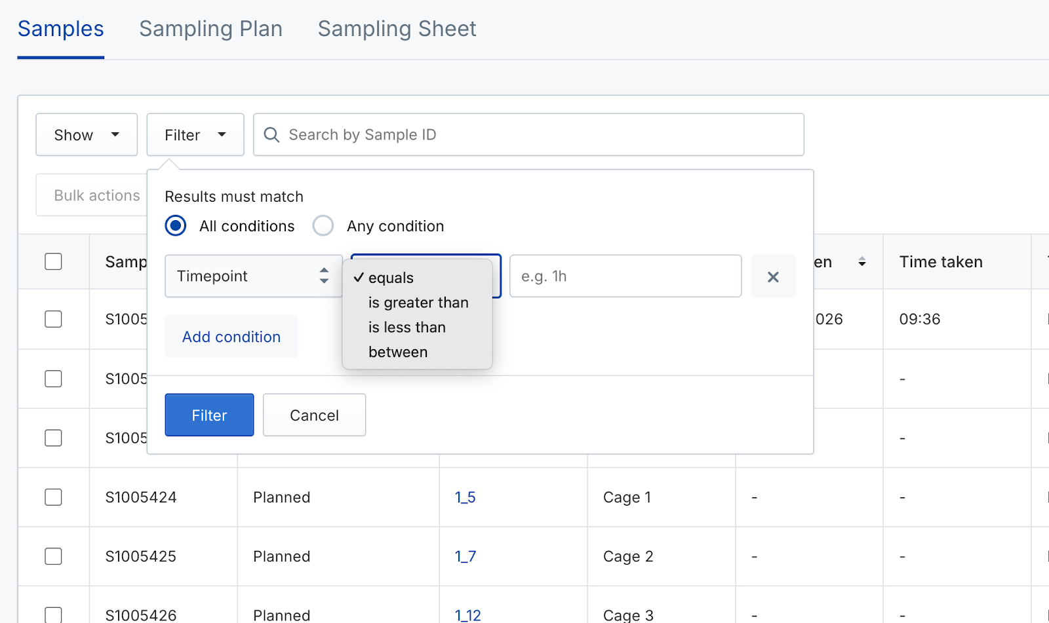Click the Add condition button
1049x623 pixels.
tap(231, 337)
